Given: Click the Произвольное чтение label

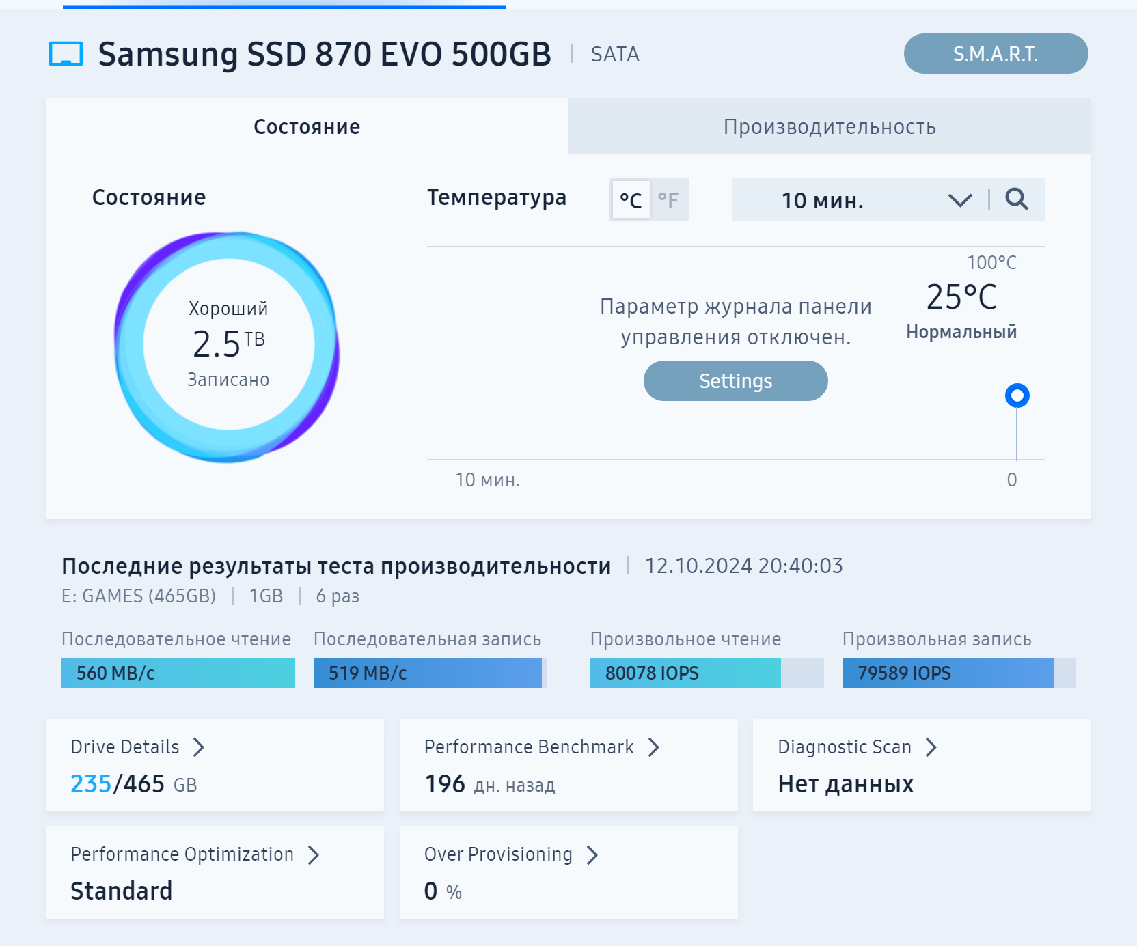Looking at the screenshot, I should (x=686, y=639).
